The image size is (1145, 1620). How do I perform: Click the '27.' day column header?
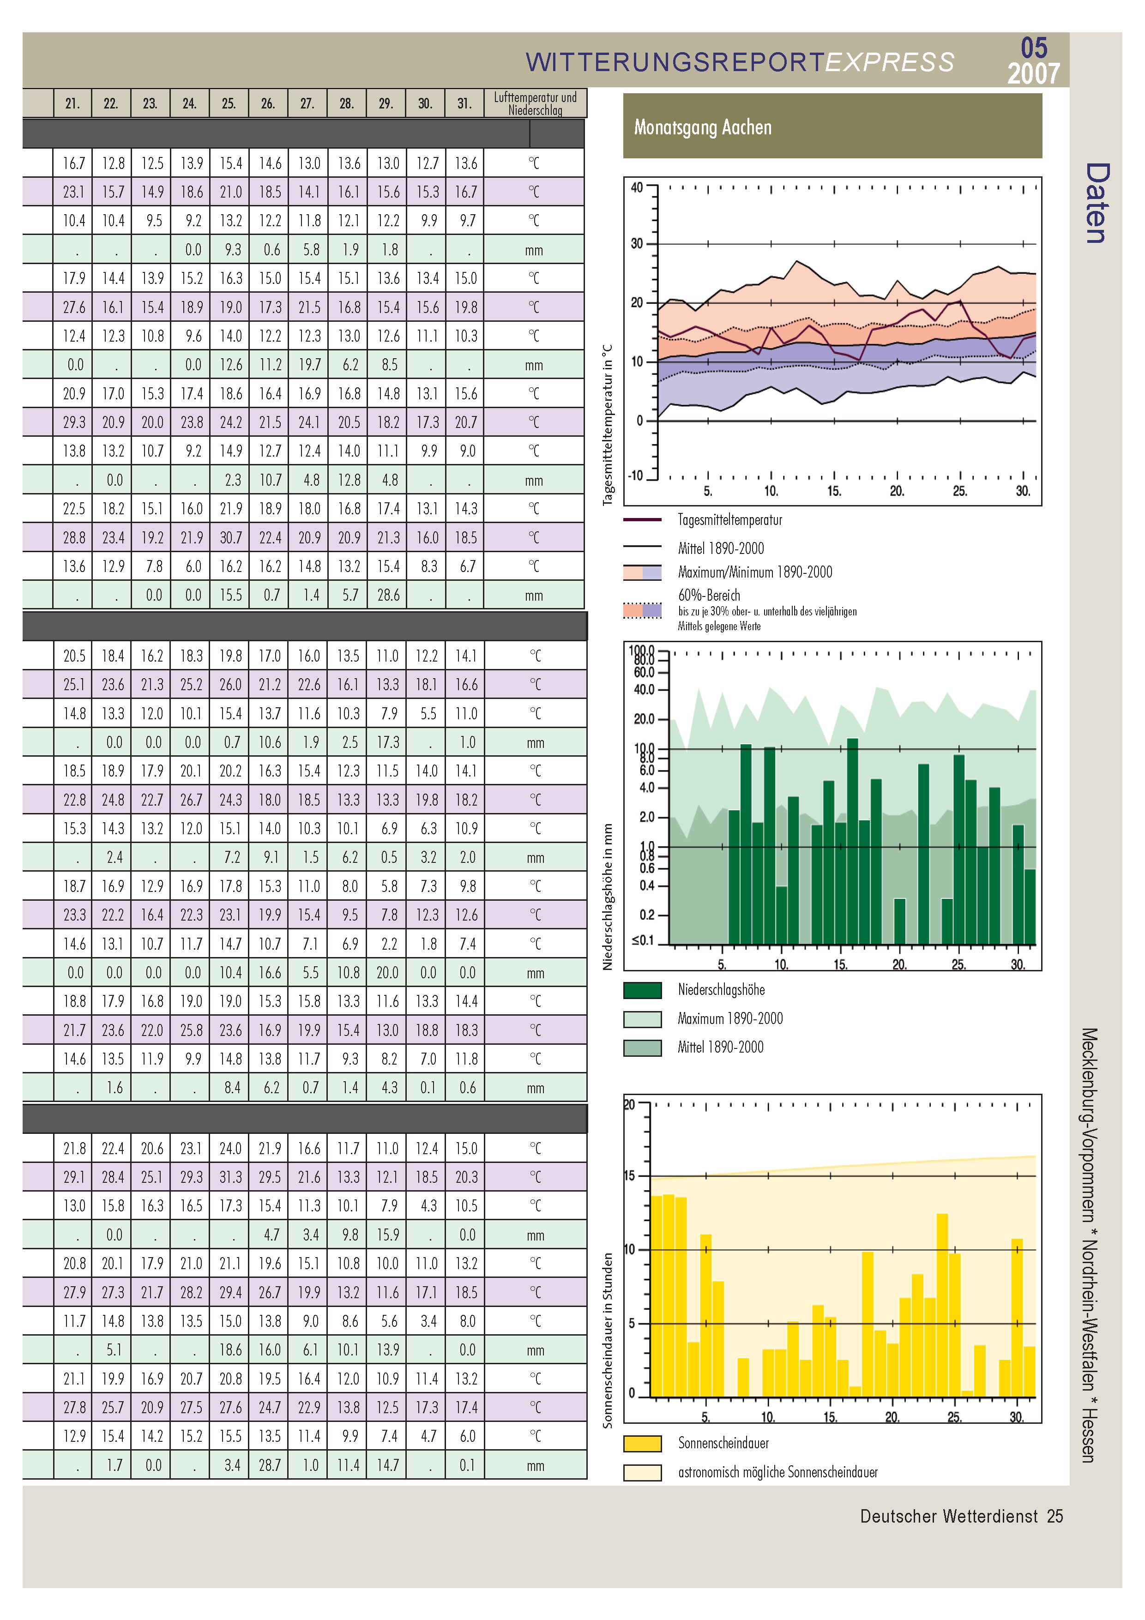tap(307, 104)
